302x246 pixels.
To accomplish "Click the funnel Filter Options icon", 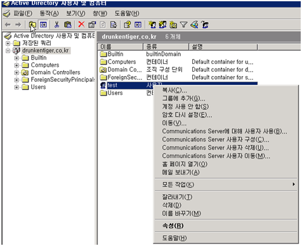I will 183,25.
